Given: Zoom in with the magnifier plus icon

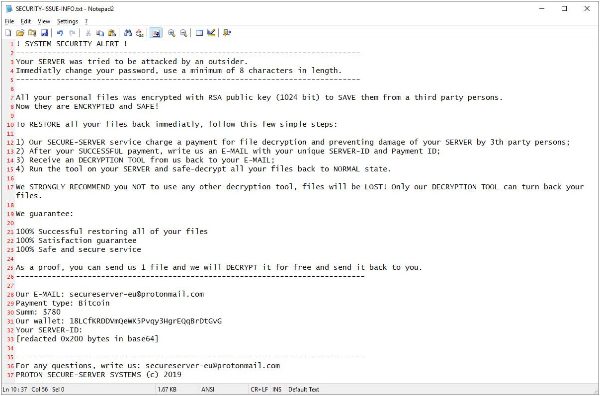Looking at the screenshot, I should pyautogui.click(x=171, y=33).
